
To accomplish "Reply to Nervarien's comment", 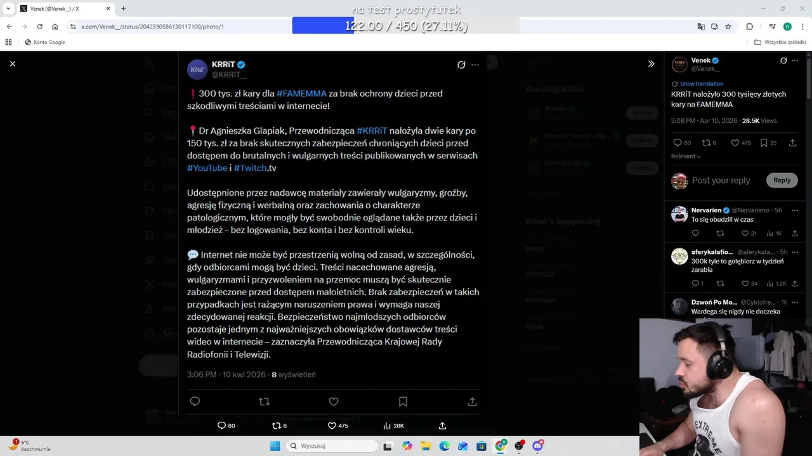I will pyautogui.click(x=695, y=233).
